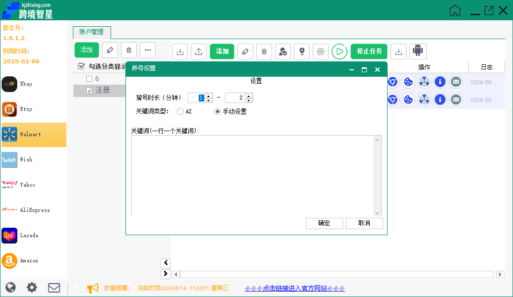Increase the maximum duration stepper
Viewport: 513px width, 297px height.
(249, 96)
